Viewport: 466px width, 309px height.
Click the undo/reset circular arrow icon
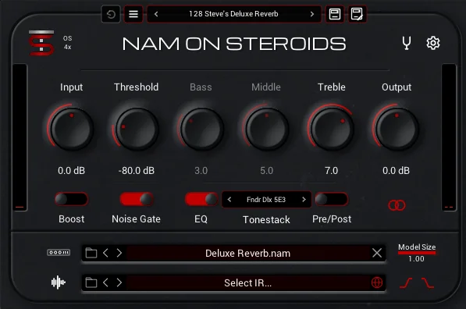tap(111, 14)
